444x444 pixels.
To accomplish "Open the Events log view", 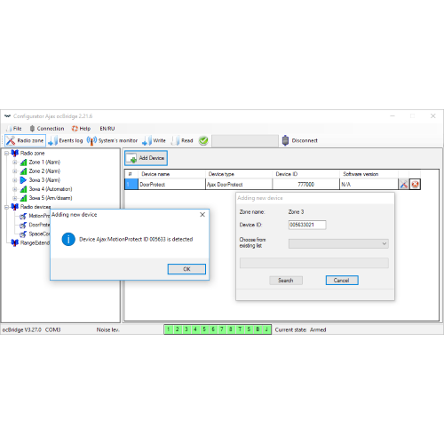I will pos(66,140).
